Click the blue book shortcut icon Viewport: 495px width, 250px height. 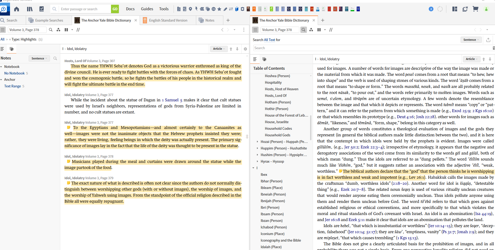point(237,9)
